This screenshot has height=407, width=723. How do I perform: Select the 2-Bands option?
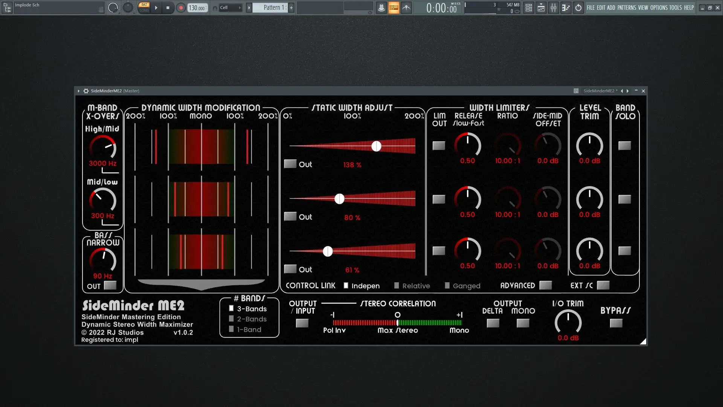pos(231,319)
